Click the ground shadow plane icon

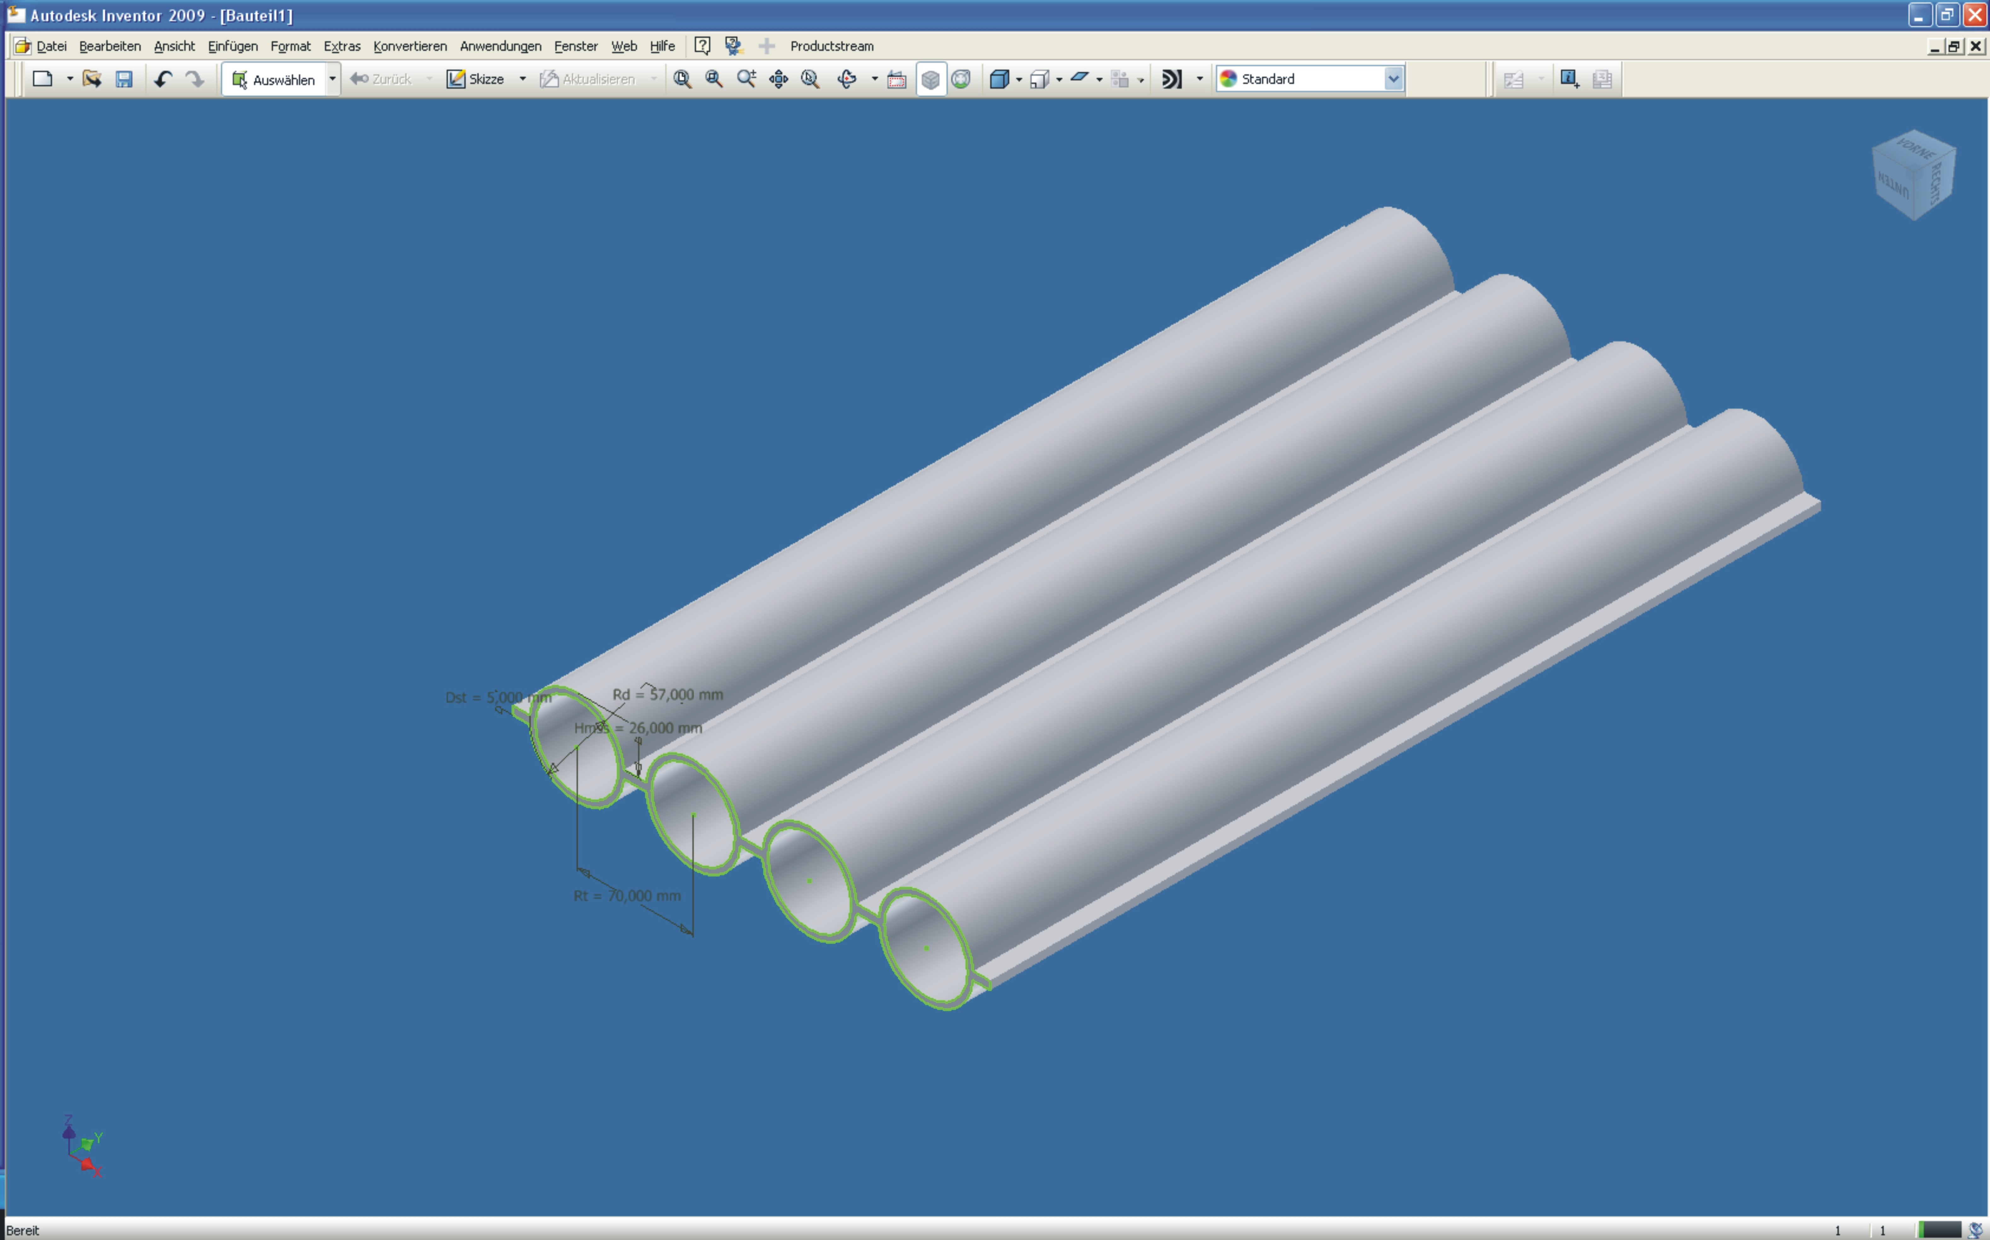coord(1080,78)
